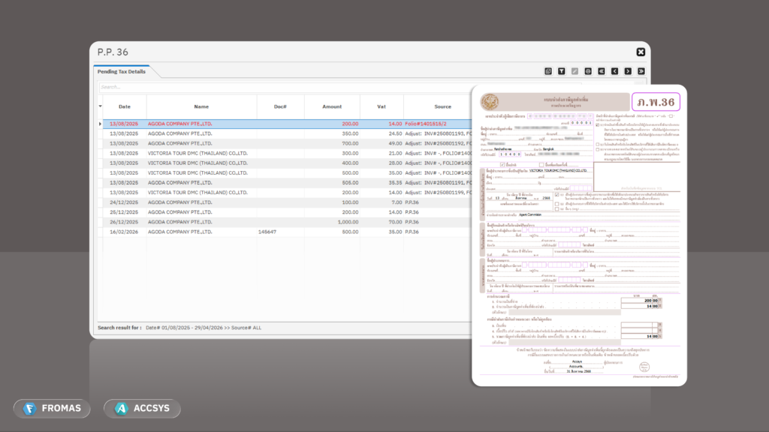Click the pencil edit icon

574,71
